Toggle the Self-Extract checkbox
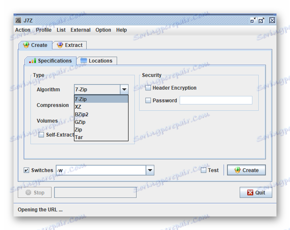 pos(41,135)
